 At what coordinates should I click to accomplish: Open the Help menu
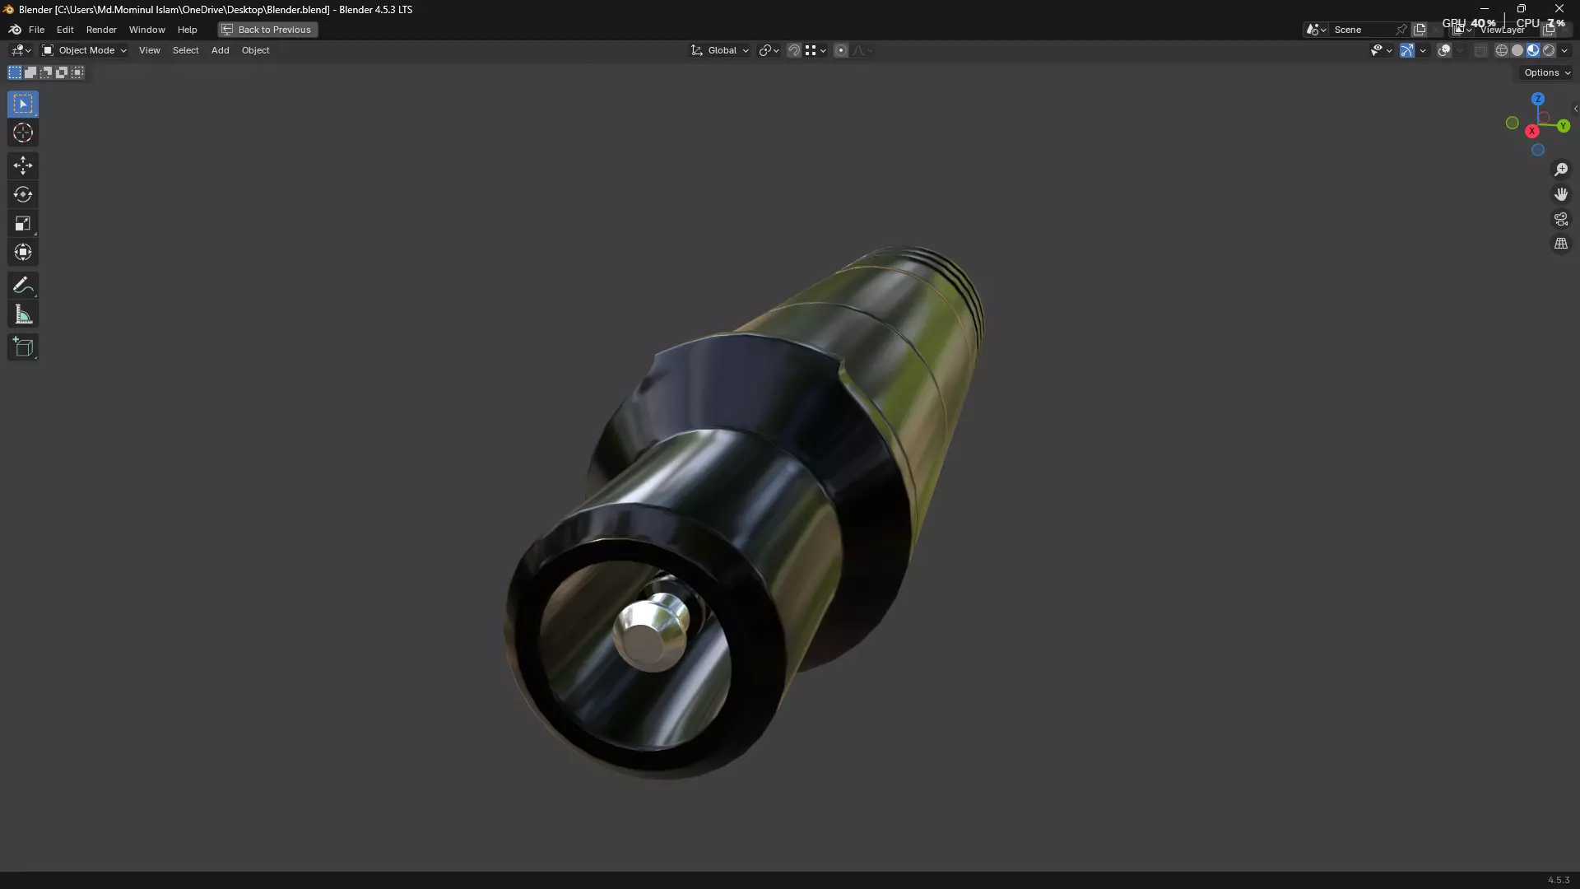[x=187, y=30]
